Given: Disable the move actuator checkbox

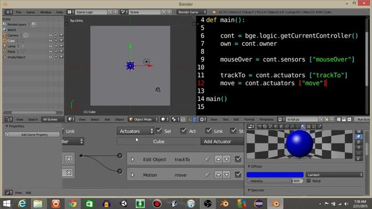Looking at the screenshot, I should pyautogui.click(x=238, y=175).
